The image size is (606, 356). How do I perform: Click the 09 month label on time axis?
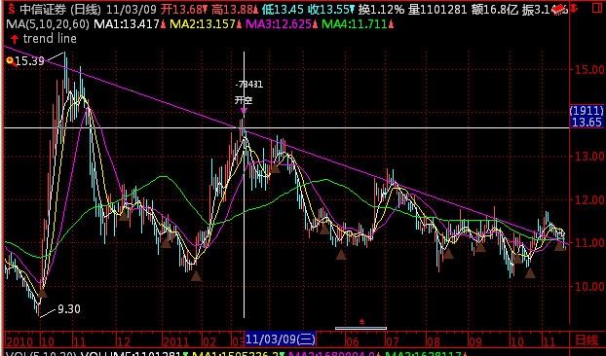tap(475, 341)
